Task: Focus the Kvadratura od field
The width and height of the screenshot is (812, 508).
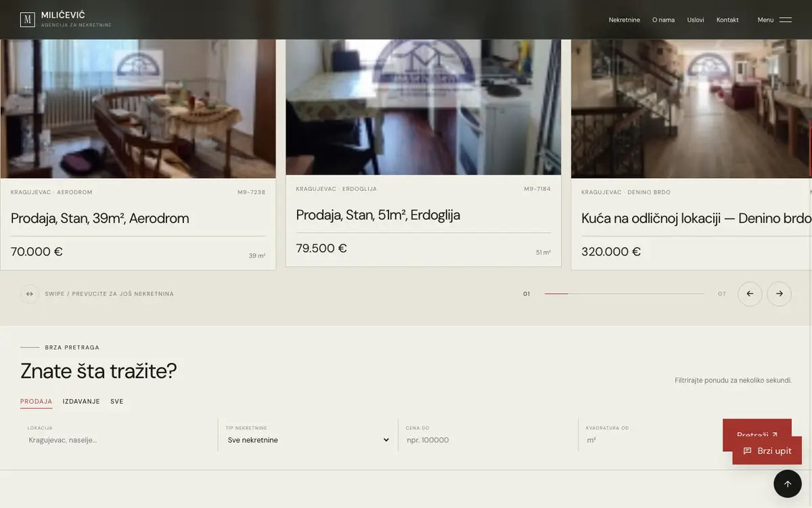Action: pos(650,440)
